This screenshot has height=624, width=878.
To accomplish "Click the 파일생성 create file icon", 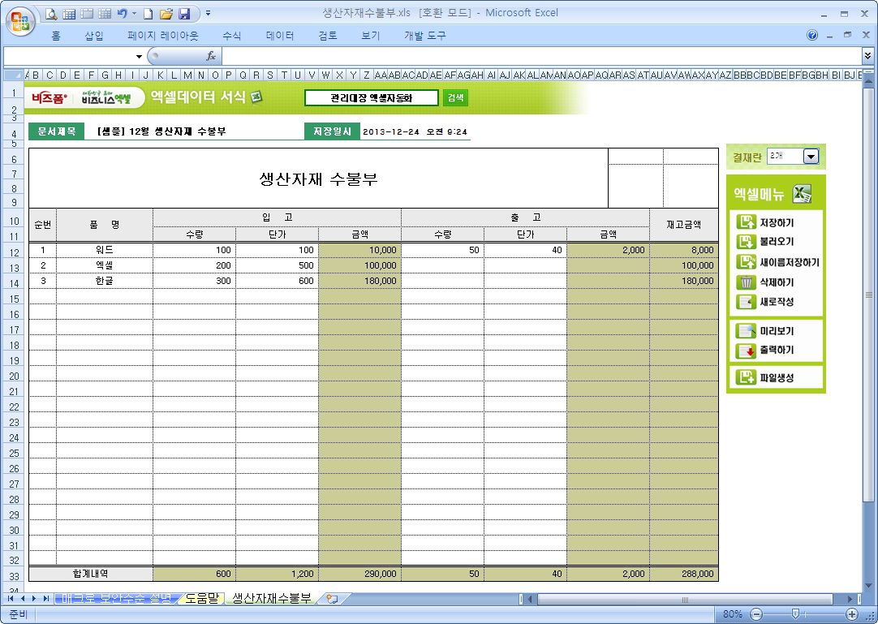I will pyautogui.click(x=746, y=377).
